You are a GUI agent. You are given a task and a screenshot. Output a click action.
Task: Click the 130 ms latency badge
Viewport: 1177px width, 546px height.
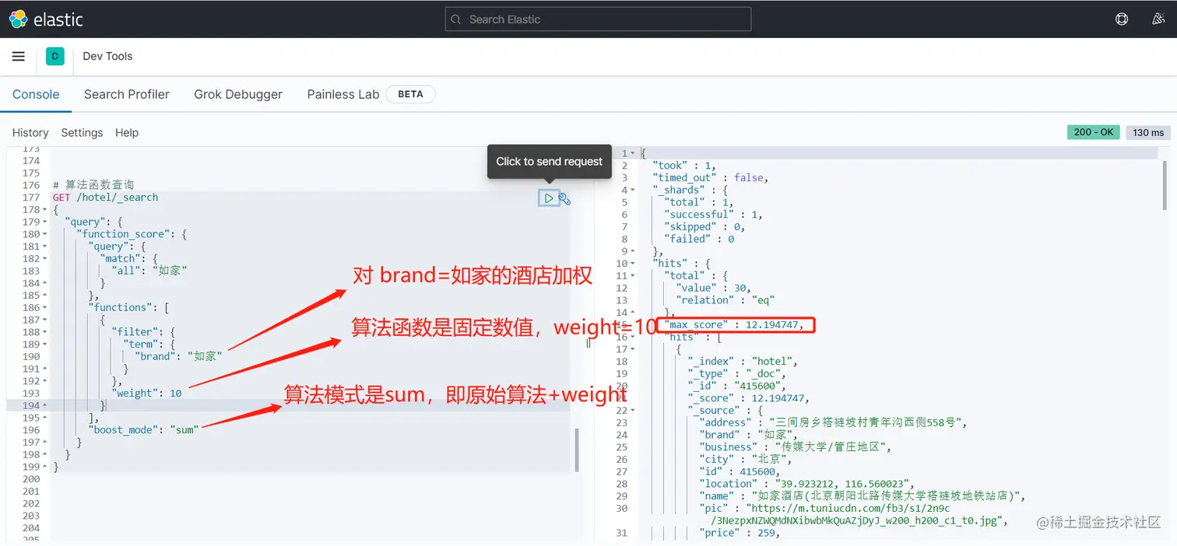[1148, 132]
